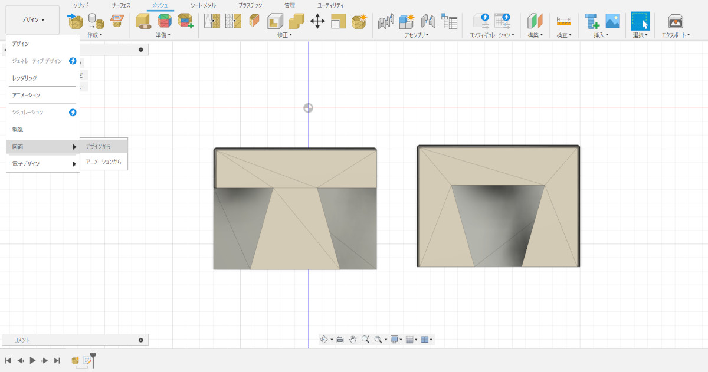
Task: Activate the window Select tool
Action: click(640, 21)
